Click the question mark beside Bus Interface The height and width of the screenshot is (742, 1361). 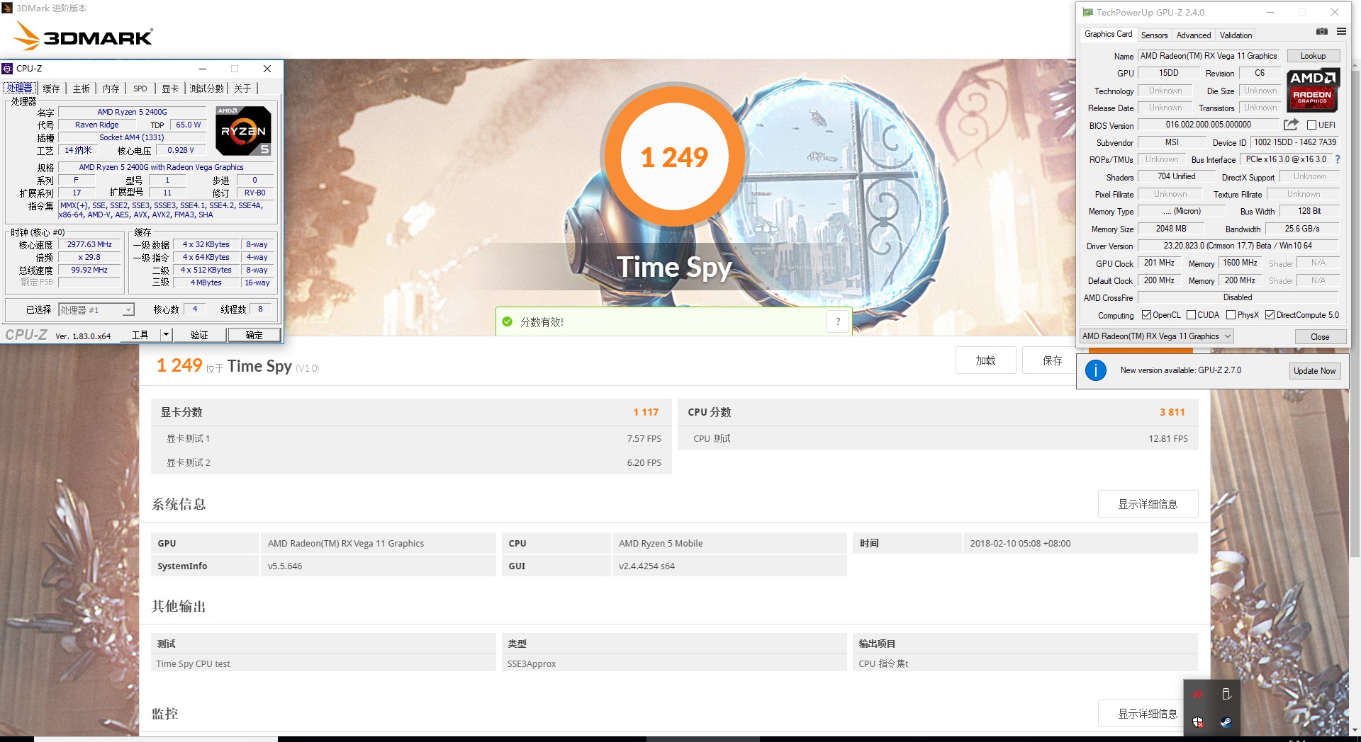point(1337,159)
